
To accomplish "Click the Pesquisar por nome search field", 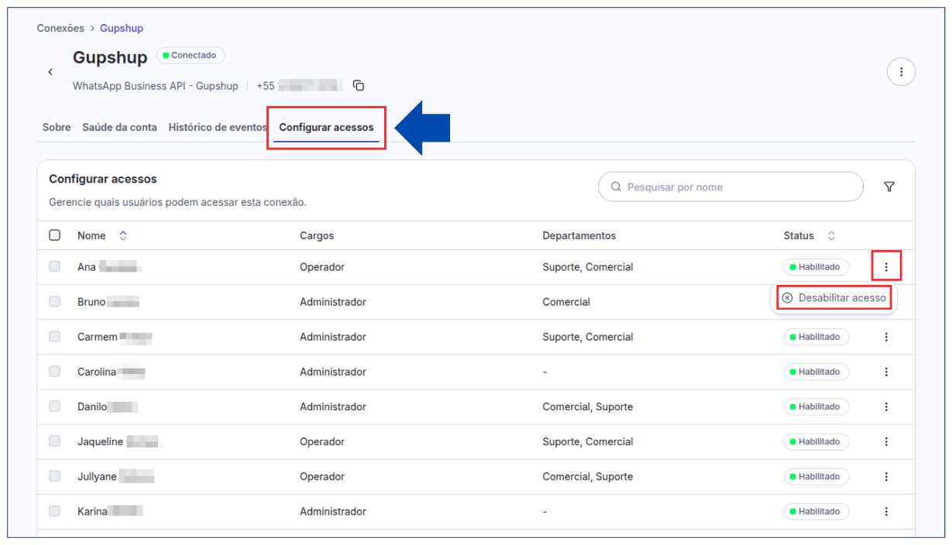I will pyautogui.click(x=730, y=187).
